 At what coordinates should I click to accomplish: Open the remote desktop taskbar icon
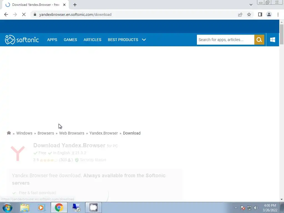tap(76, 207)
